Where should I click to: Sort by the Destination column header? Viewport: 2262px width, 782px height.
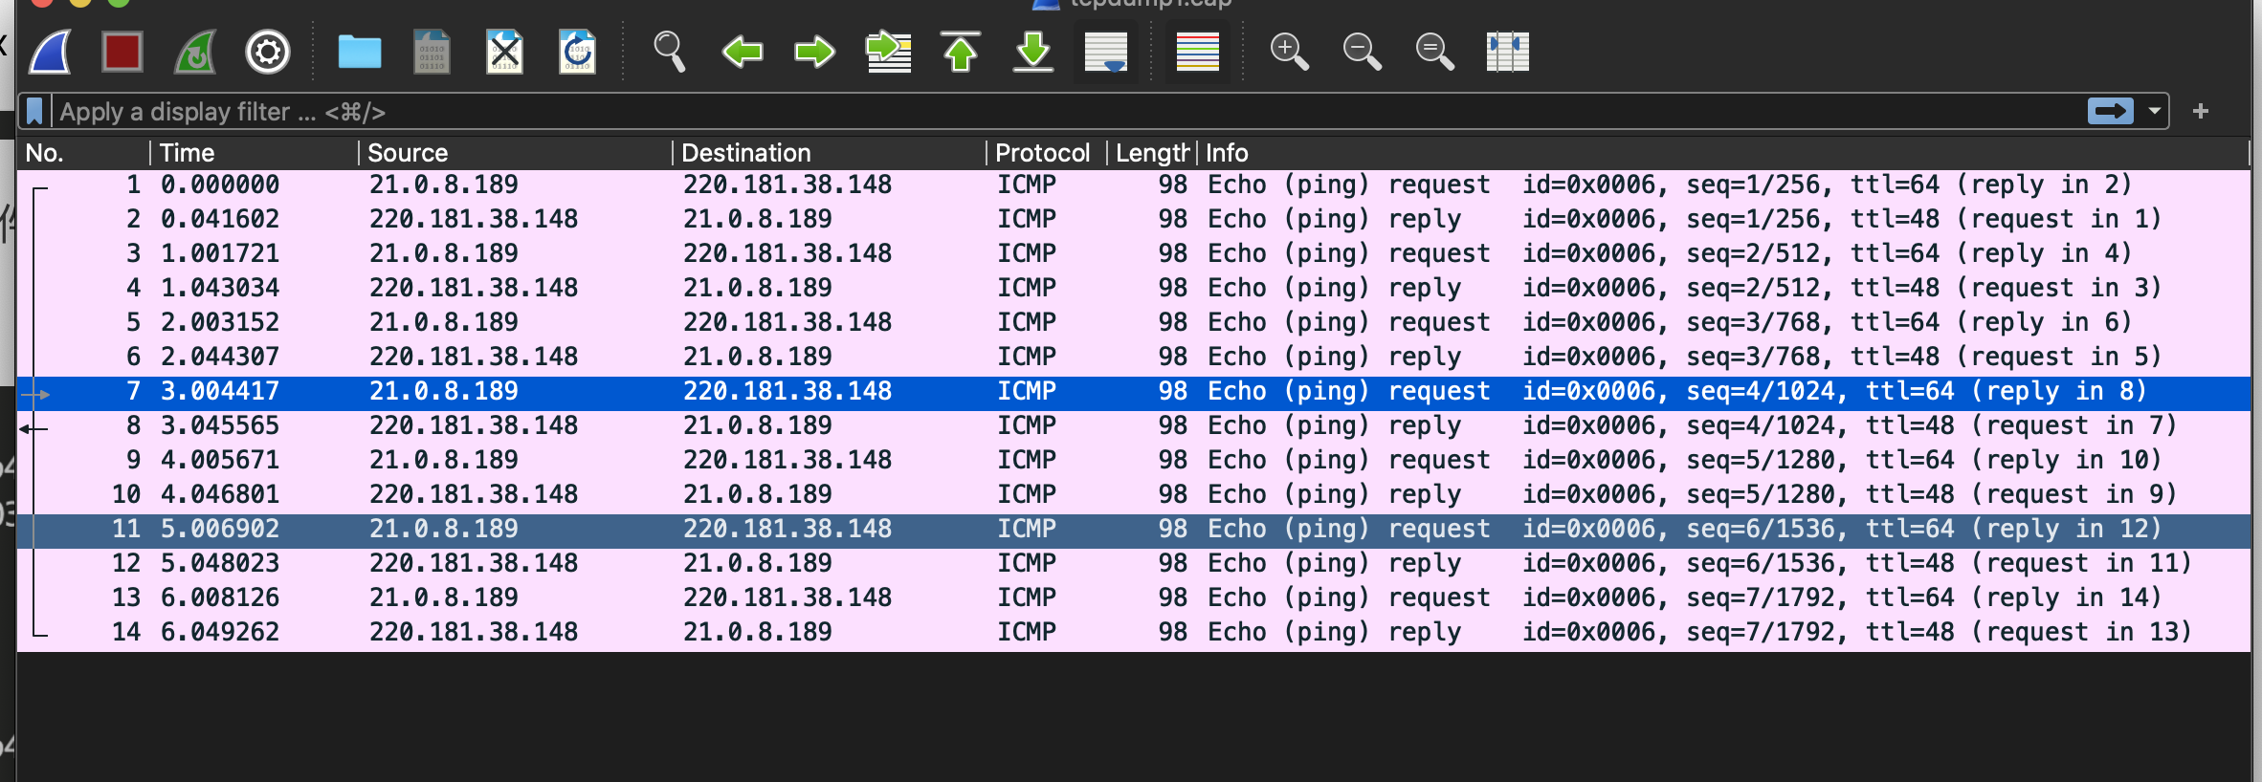830,153
